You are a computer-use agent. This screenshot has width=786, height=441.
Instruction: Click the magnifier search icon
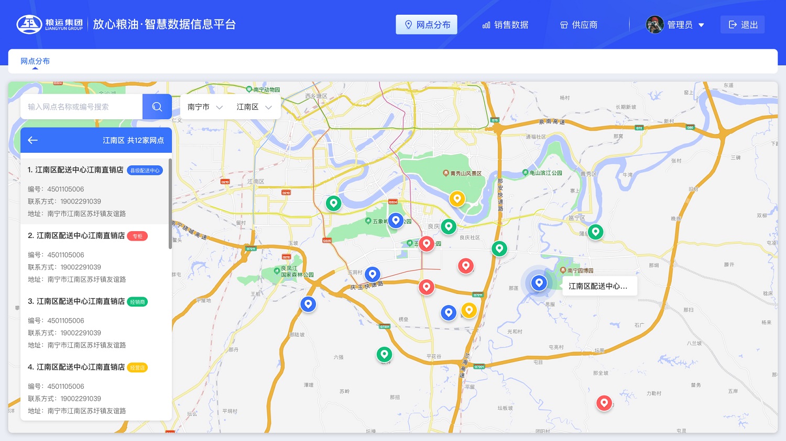tap(157, 106)
